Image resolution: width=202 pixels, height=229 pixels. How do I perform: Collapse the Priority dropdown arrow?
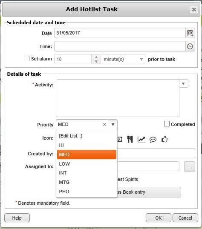point(113,125)
